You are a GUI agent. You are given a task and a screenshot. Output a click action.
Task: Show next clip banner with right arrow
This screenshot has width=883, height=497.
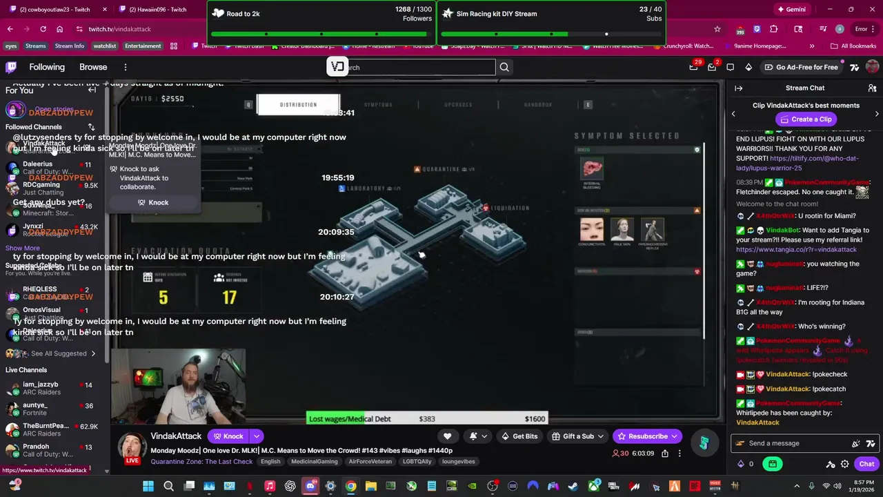[877, 114]
